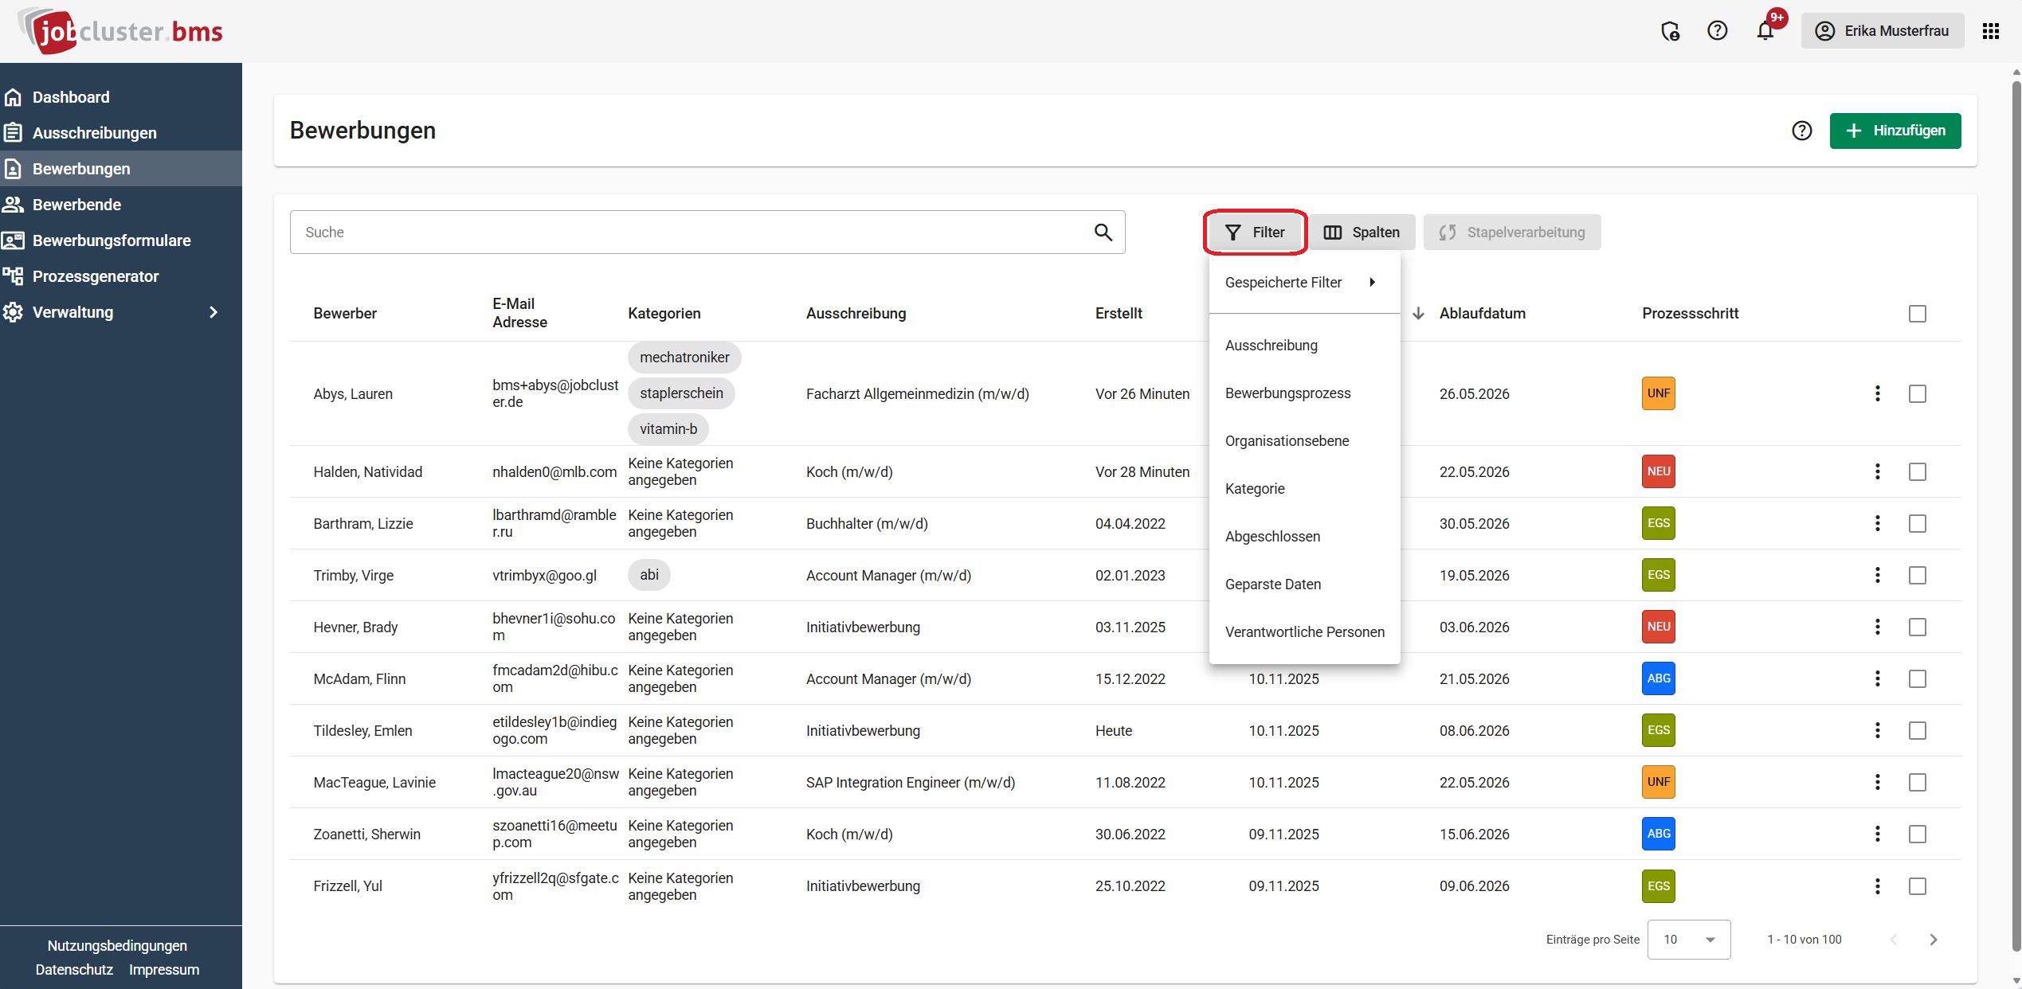Screen dimensions: 2022x989
Task: Click the help icon in top bar
Action: point(1717,31)
